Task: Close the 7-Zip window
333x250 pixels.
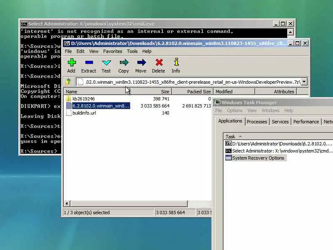Action: pyautogui.click(x=305, y=43)
